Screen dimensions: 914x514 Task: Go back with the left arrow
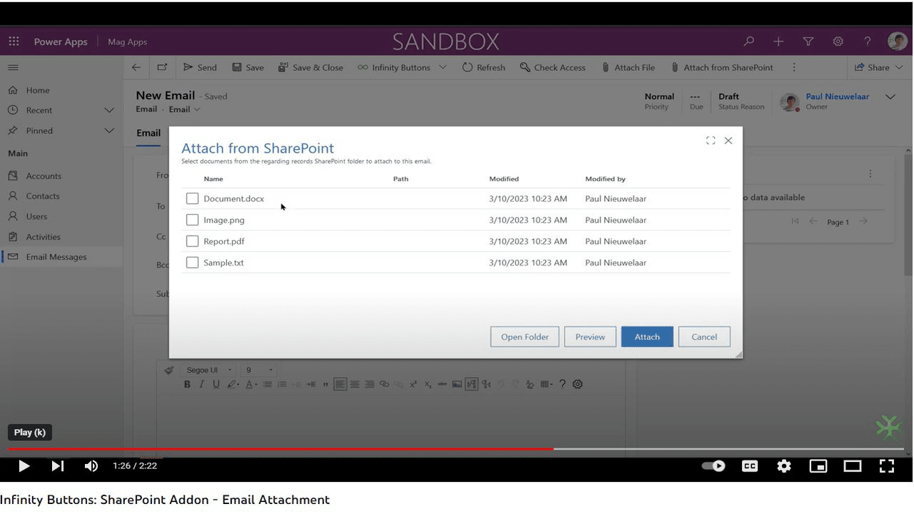136,67
